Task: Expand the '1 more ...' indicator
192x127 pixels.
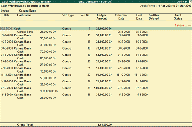Action: [x=183, y=25]
